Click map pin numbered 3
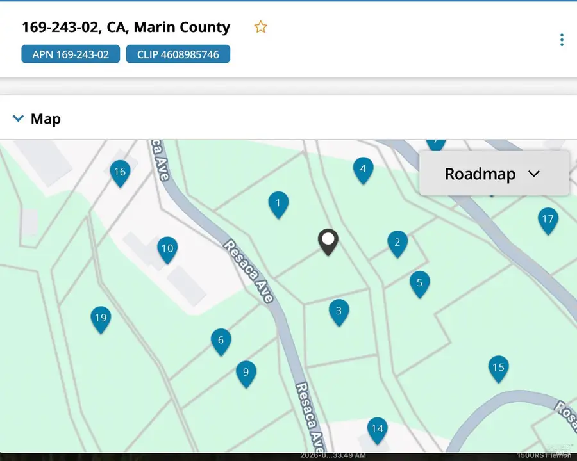Screen dimensions: 577x461 (x=339, y=312)
